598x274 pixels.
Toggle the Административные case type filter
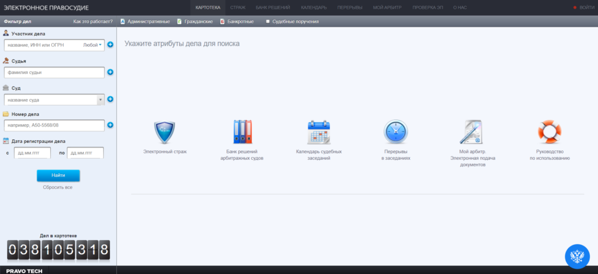tap(145, 22)
